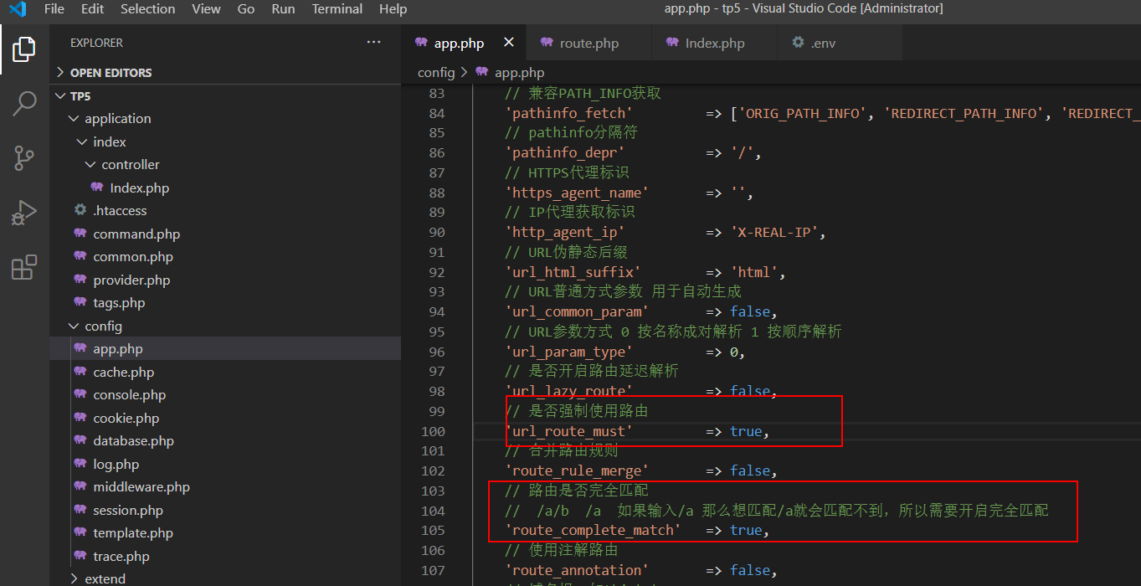
Task: Click gear icon next to .htaccess
Action: coord(80,211)
